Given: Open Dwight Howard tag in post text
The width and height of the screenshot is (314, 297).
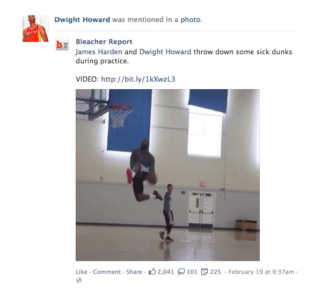Looking at the screenshot, I should [165, 52].
